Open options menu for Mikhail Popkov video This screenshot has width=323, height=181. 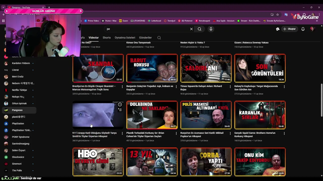click(x=230, y=133)
